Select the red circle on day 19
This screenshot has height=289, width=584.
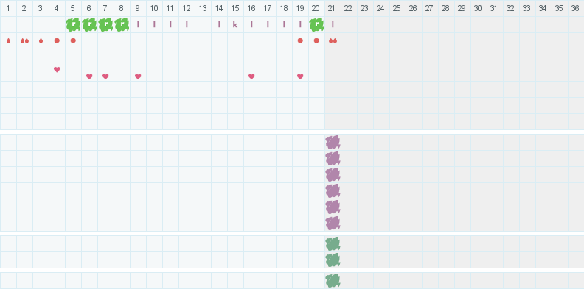click(300, 40)
